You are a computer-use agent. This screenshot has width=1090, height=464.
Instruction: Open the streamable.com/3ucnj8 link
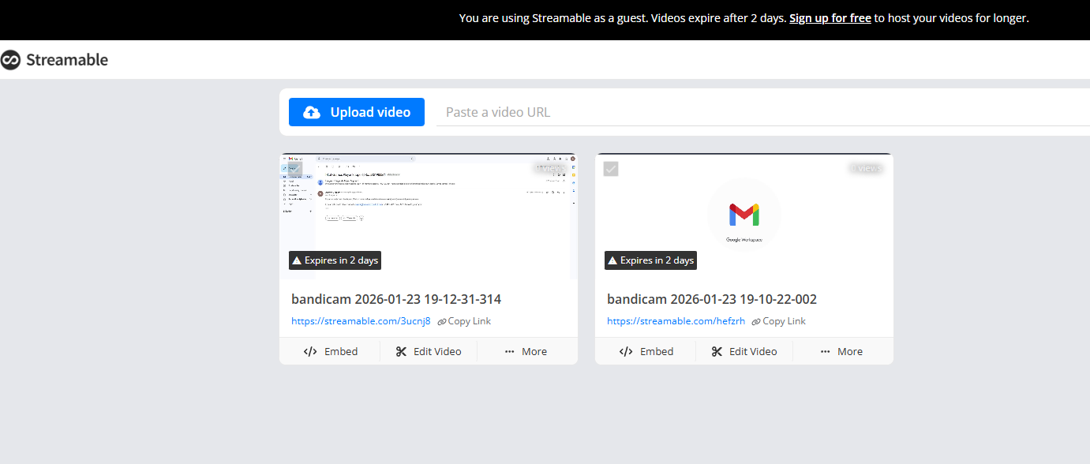pyautogui.click(x=361, y=321)
